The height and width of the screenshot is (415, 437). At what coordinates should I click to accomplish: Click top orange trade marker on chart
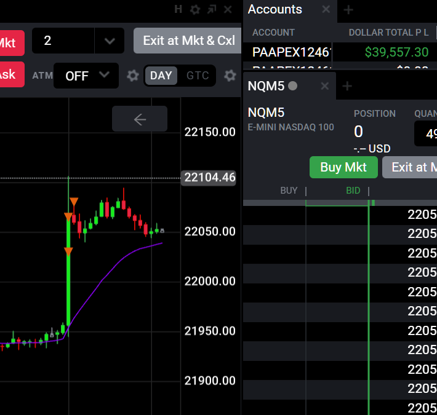coord(74,201)
